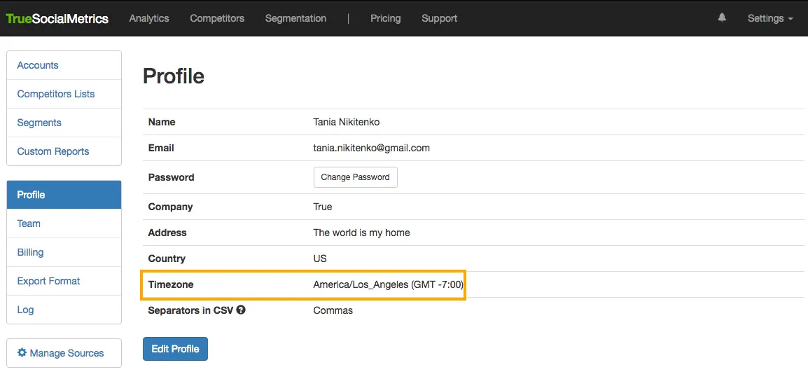Go to Competitors in top navigation
The image size is (808, 372).
click(x=217, y=18)
